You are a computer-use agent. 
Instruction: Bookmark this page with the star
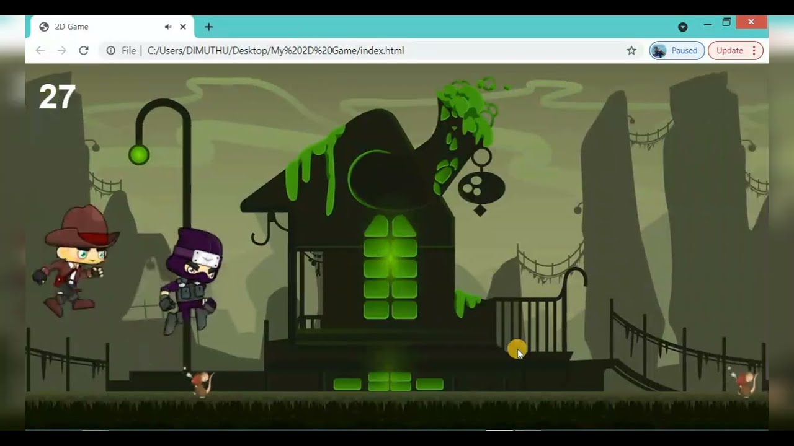(x=631, y=51)
